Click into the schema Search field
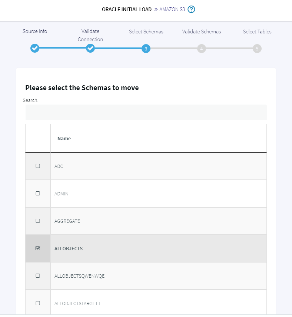The height and width of the screenshot is (317, 292). [146, 112]
